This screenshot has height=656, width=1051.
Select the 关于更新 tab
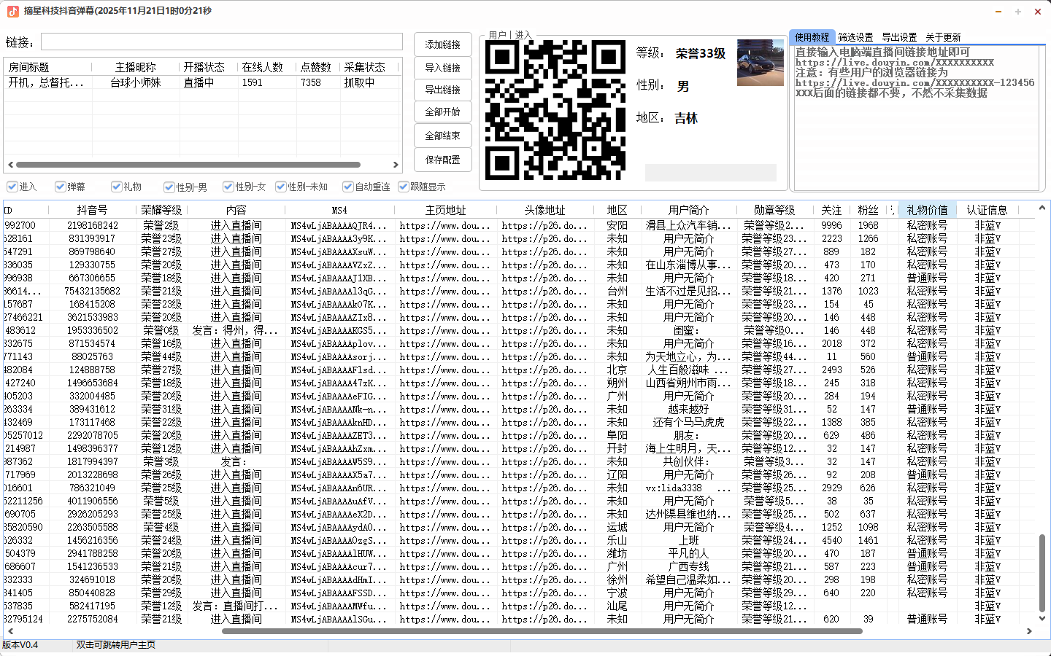coord(943,37)
